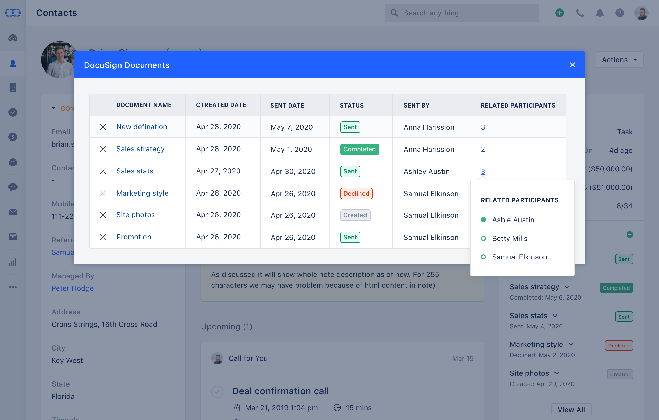
Task: Expand Sales stats chevron in side panel
Action: click(555, 316)
